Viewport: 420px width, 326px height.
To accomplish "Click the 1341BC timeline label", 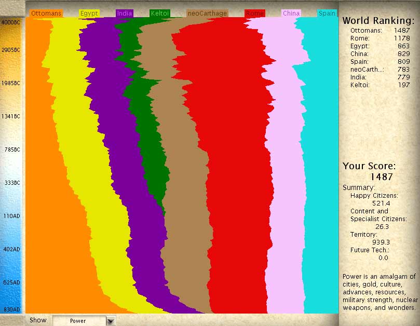I will [11, 116].
